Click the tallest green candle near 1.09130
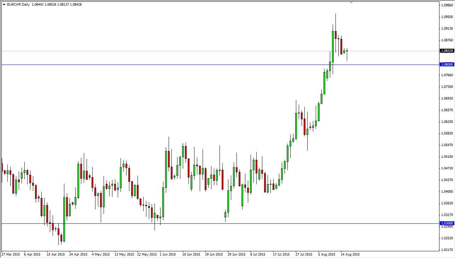The height and width of the screenshot is (258, 455). pyautogui.click(x=333, y=46)
